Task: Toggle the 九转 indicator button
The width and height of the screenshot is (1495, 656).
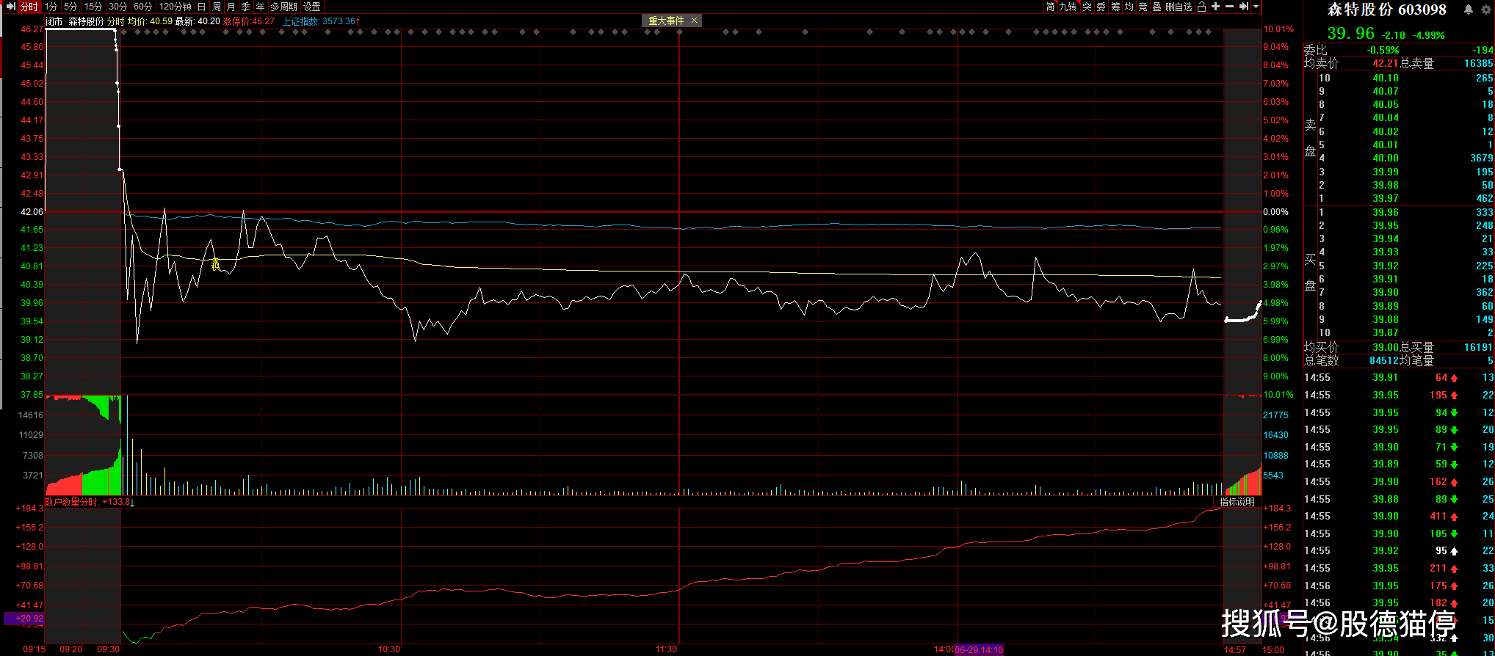Action: (1067, 7)
